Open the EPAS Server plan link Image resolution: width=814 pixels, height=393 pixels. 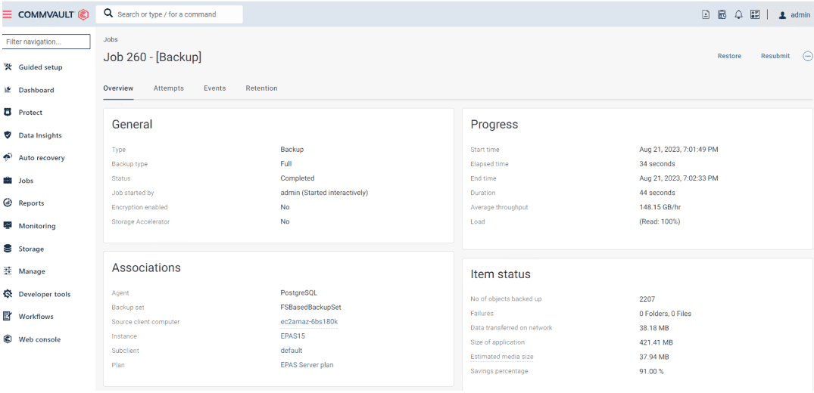point(307,365)
